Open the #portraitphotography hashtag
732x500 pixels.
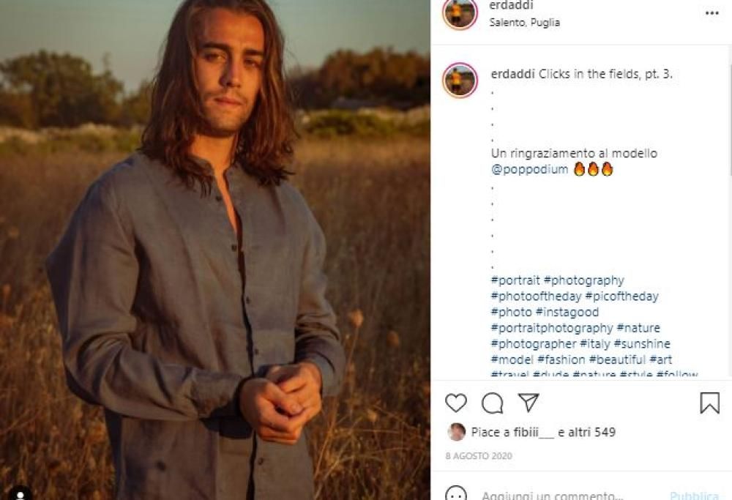click(552, 328)
